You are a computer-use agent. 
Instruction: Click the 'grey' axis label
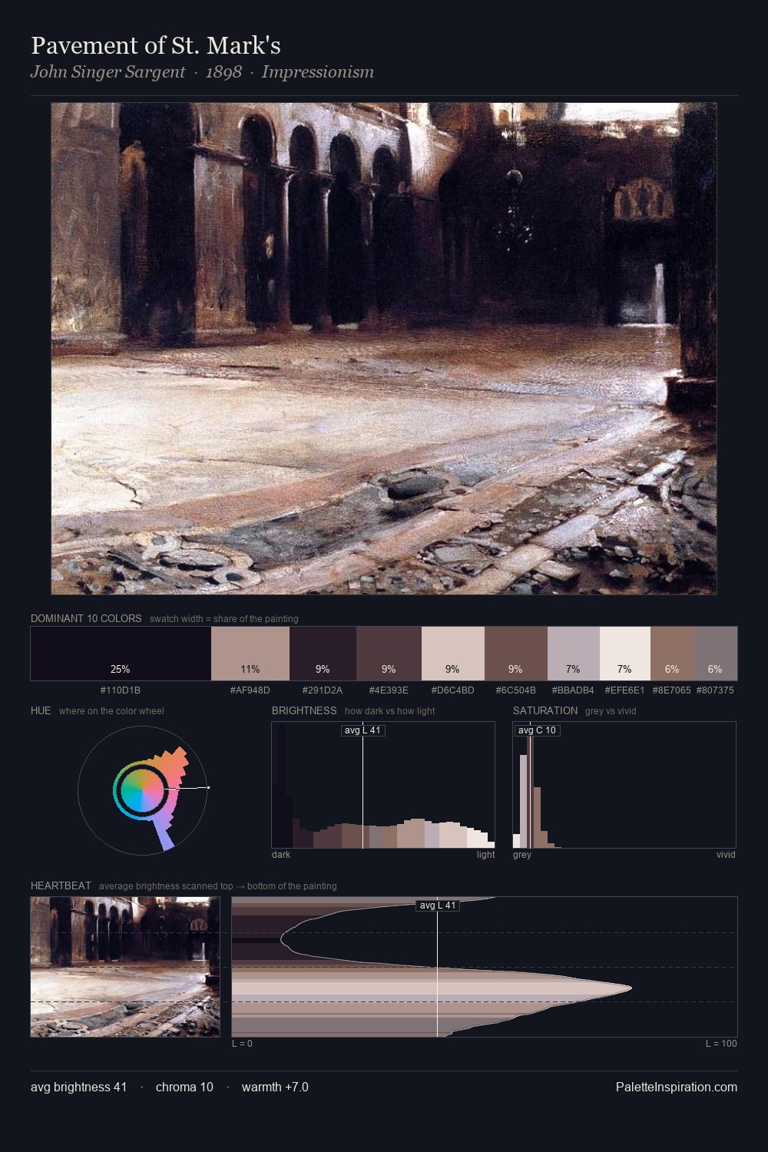(522, 855)
